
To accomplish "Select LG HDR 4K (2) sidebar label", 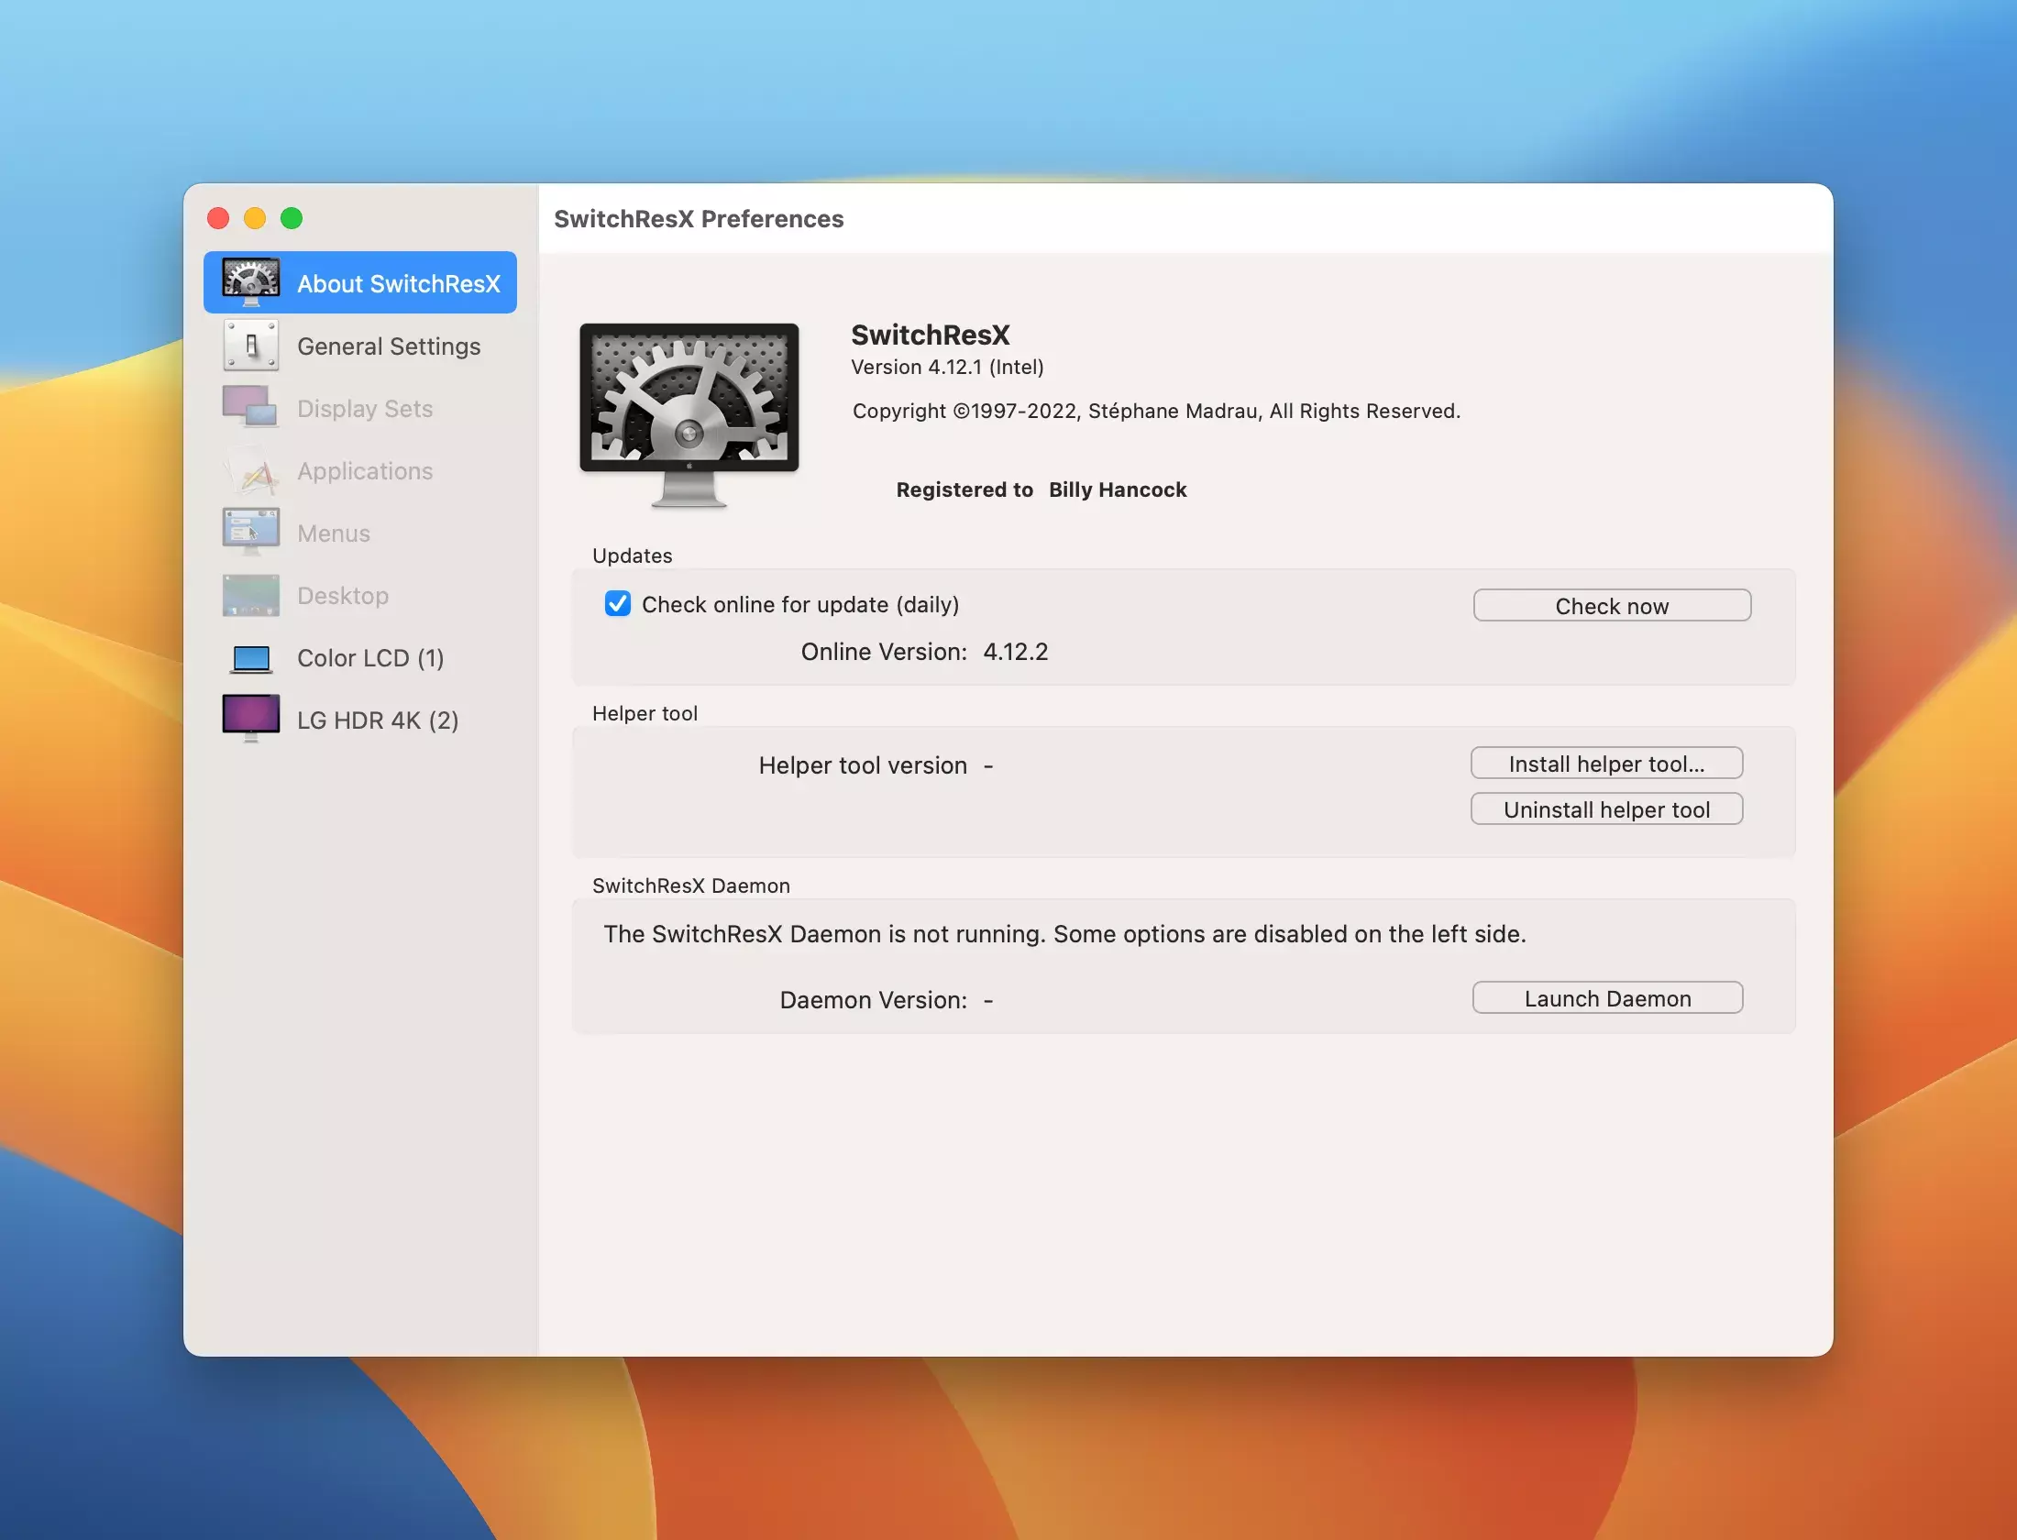I will click(x=378, y=720).
